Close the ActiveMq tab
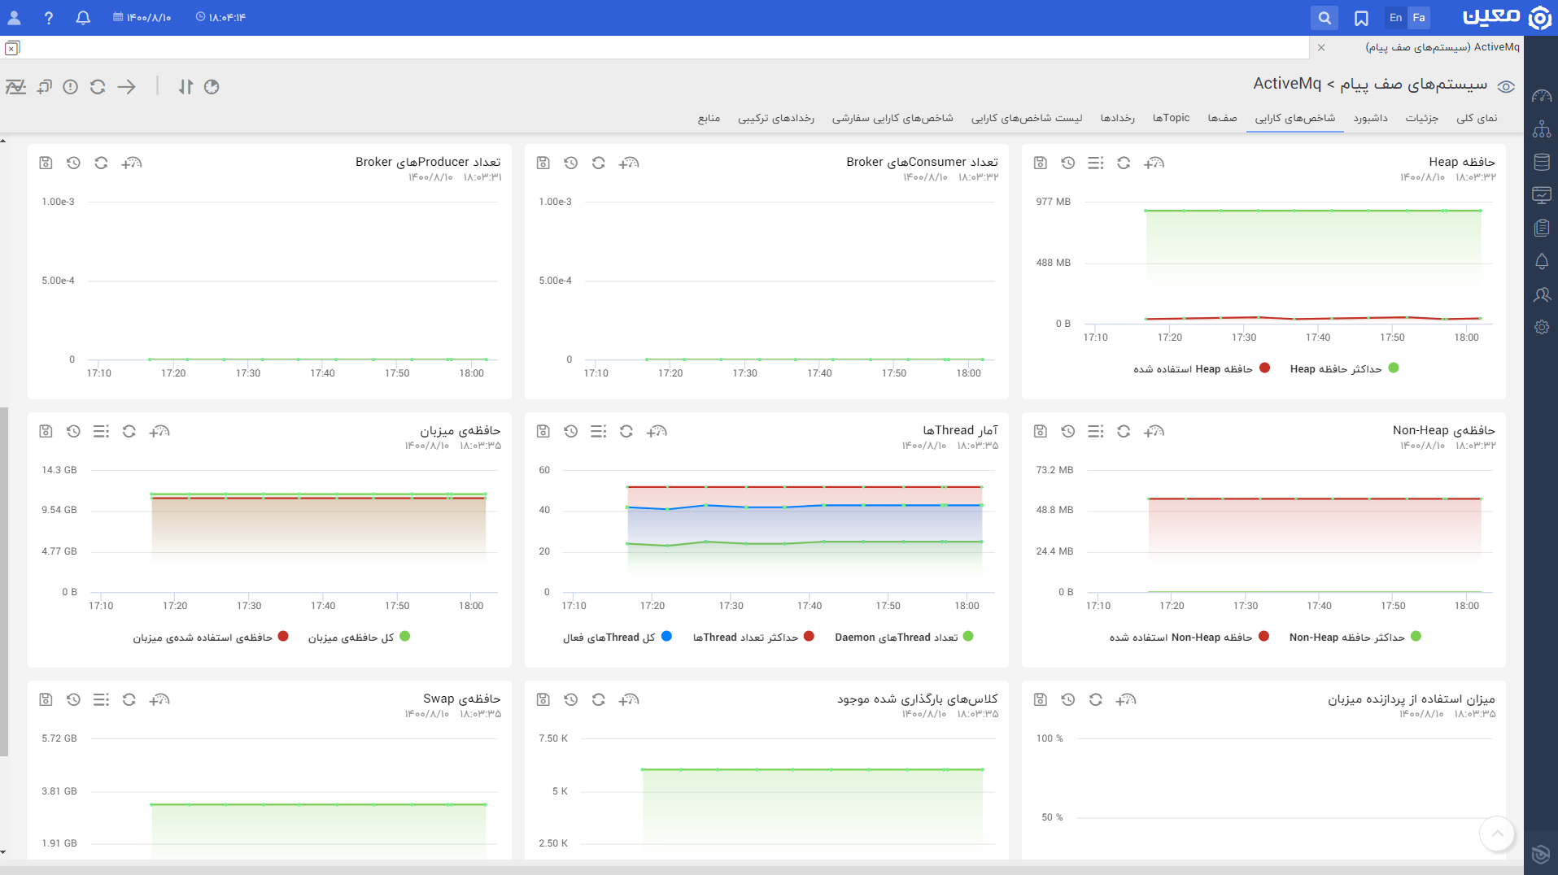This screenshot has height=875, width=1558. (1321, 47)
